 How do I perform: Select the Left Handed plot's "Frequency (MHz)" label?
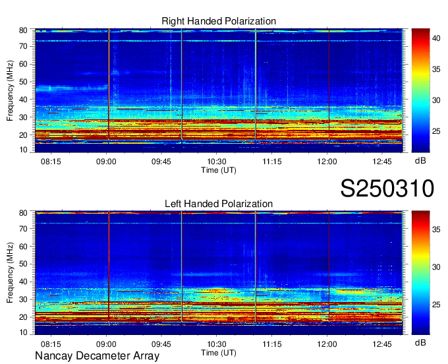click(x=10, y=273)
